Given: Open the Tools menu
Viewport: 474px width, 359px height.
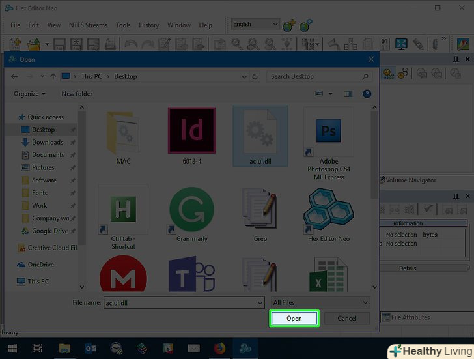Looking at the screenshot, I should coord(123,25).
